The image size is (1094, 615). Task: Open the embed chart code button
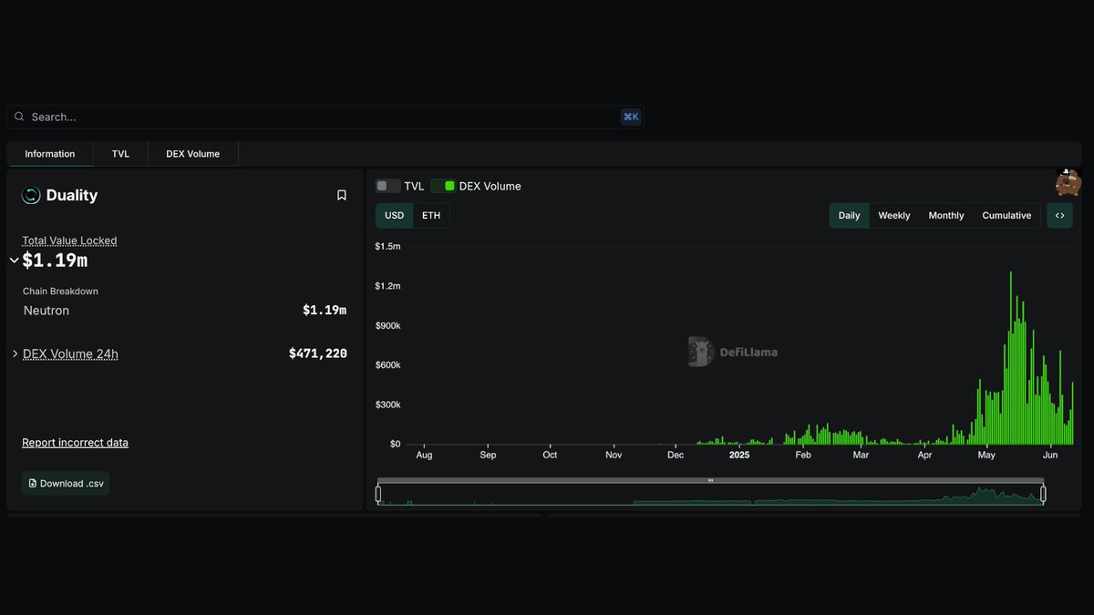tap(1059, 216)
